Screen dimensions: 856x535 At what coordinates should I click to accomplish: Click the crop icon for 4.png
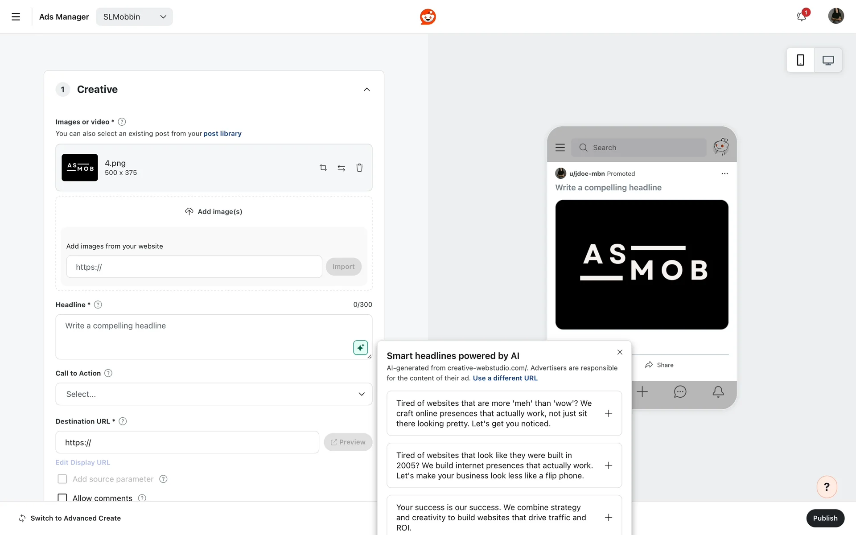click(x=323, y=168)
